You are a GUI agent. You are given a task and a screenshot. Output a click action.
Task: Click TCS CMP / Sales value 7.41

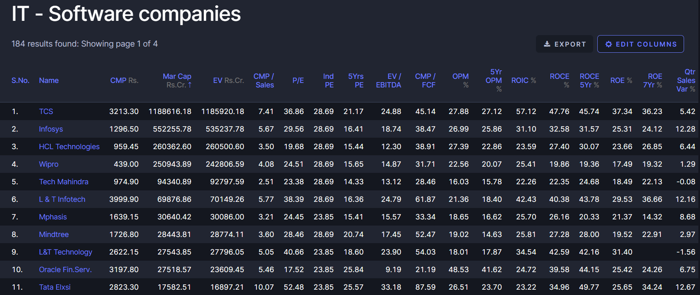pos(266,112)
